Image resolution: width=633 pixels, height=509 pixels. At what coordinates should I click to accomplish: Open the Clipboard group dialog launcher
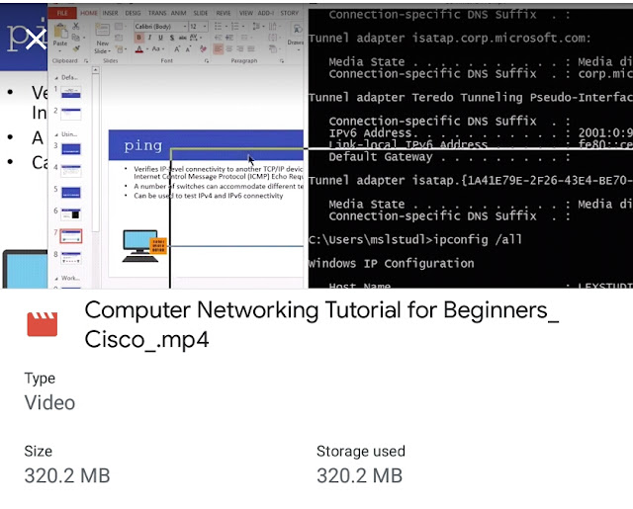tap(86, 61)
